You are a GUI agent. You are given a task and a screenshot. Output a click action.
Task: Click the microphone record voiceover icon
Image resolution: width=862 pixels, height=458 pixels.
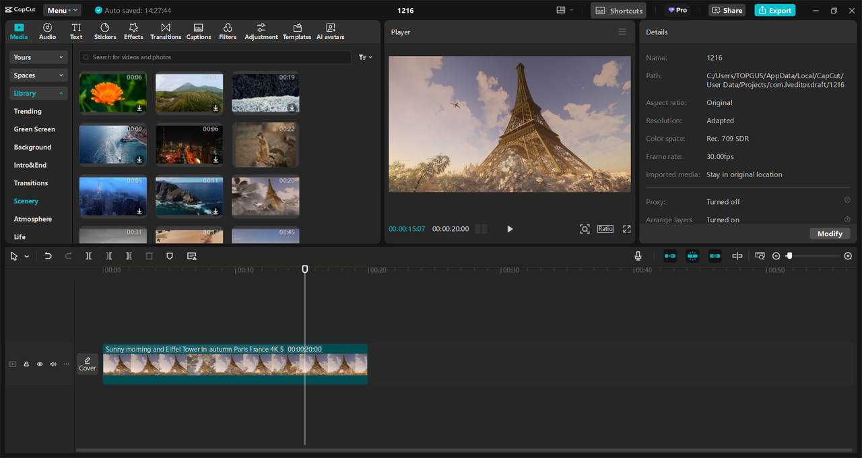point(638,256)
